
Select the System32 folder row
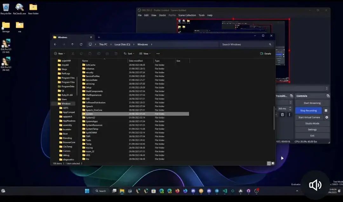(135, 117)
